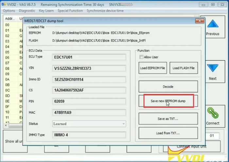Select address row 0E in unit list
This screenshot has width=229, height=162.
click(13, 101)
